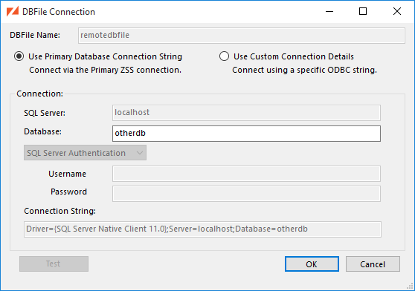Click the window resize grip
The height and width of the screenshot is (291, 415).
point(410,286)
